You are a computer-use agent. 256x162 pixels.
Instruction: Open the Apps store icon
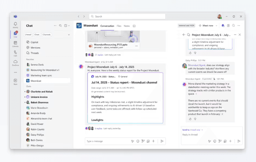pyautogui.click(x=15, y=82)
